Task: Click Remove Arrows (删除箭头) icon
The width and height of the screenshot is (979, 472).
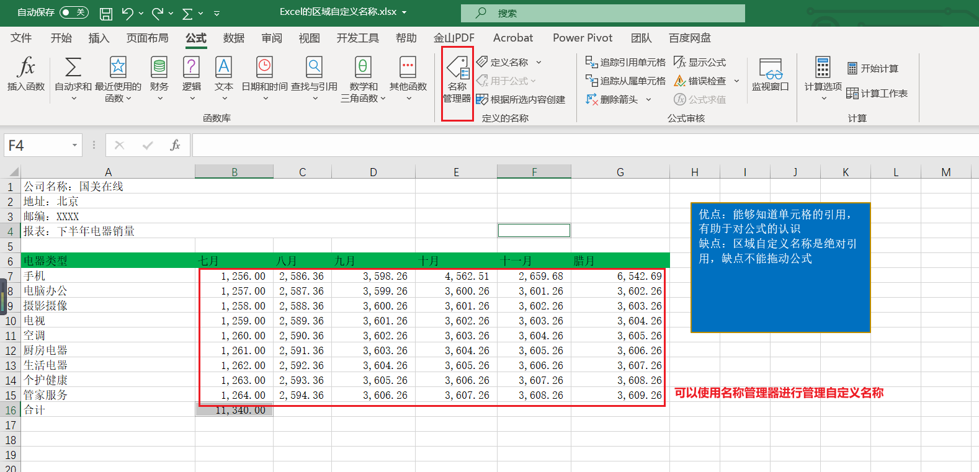Action: point(592,99)
